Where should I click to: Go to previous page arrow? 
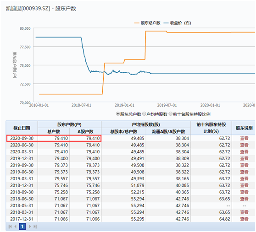point(16,227)
